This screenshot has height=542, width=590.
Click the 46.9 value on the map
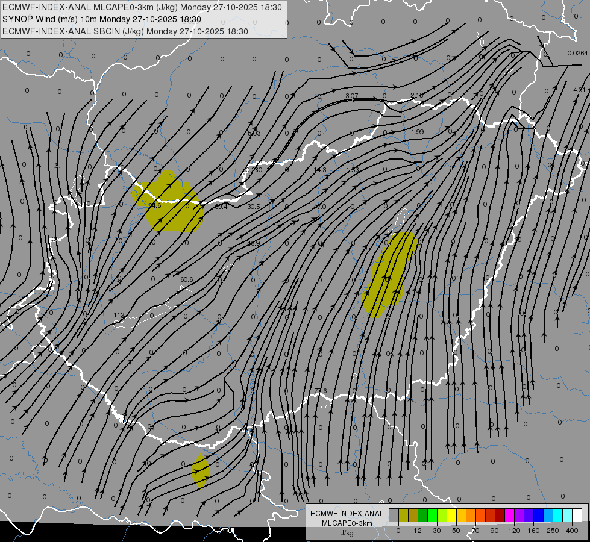pyautogui.click(x=254, y=243)
